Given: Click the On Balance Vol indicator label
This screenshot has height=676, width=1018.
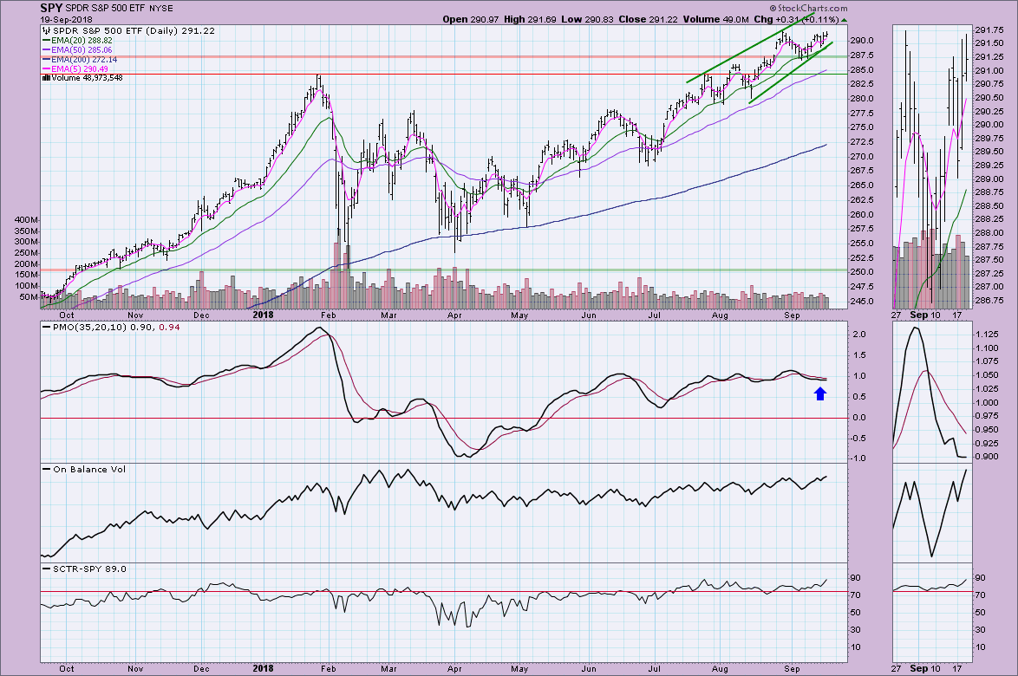Looking at the screenshot, I should pos(89,469).
